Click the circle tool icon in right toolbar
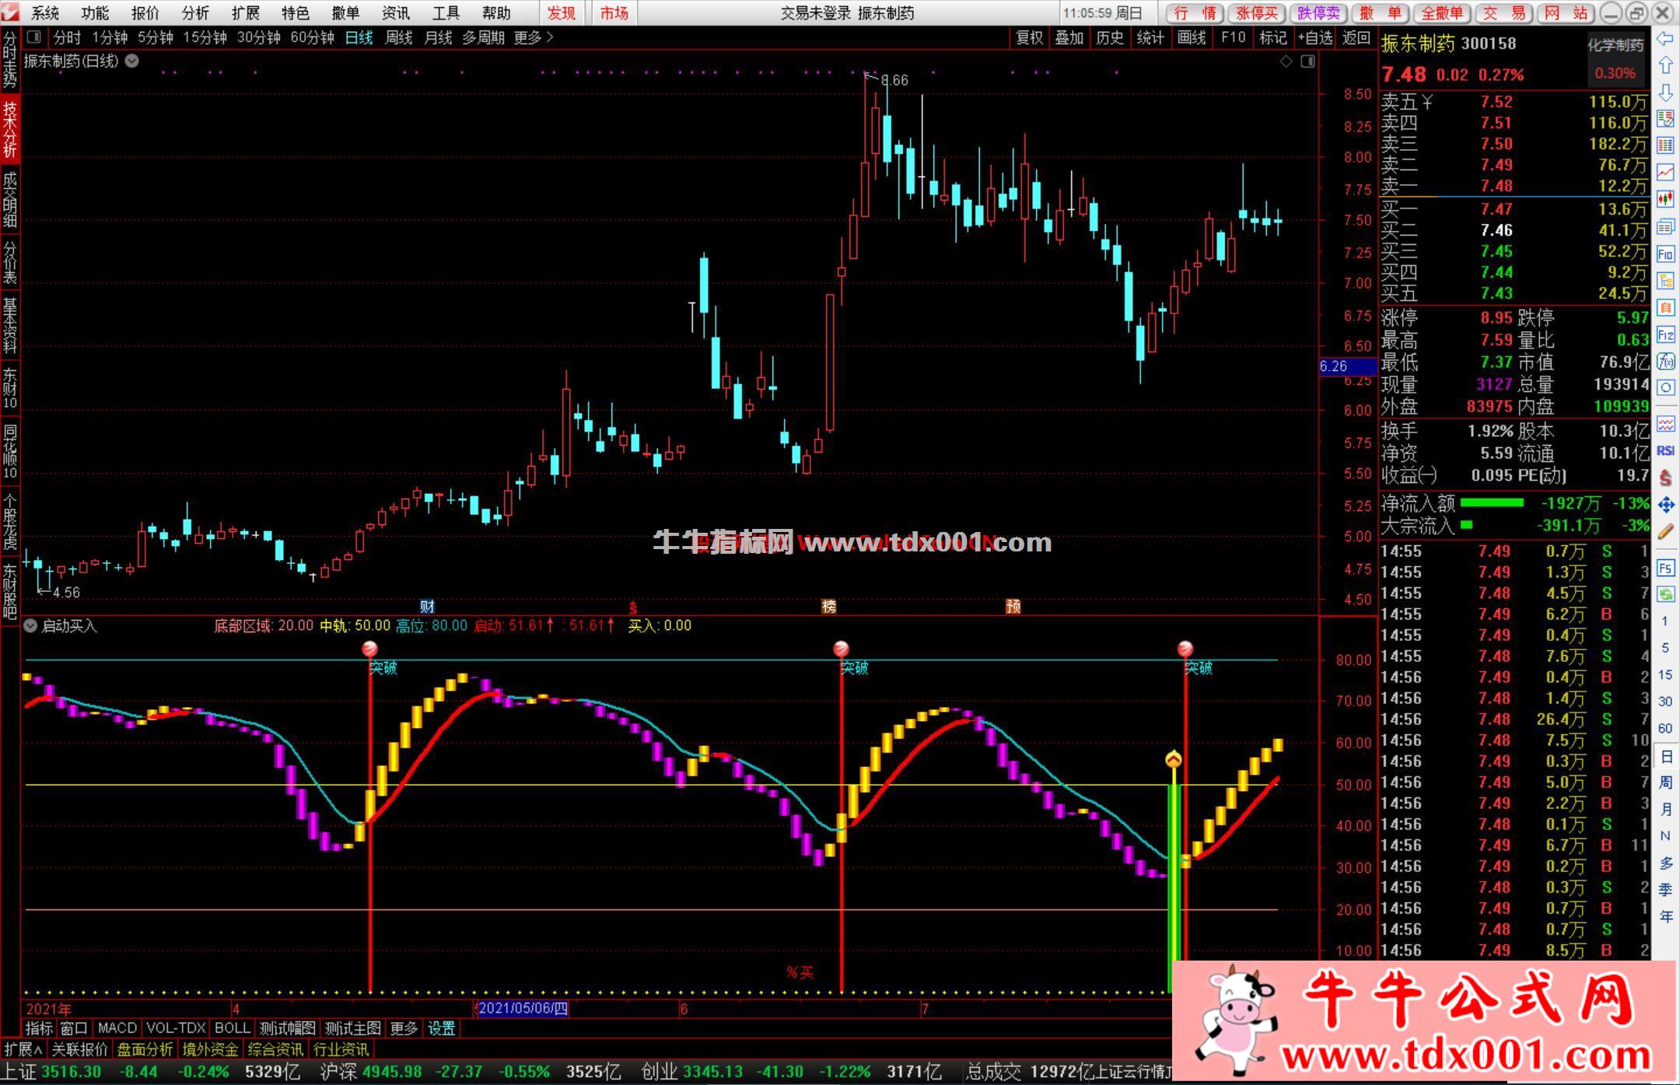Image resolution: width=1680 pixels, height=1085 pixels. [1665, 388]
